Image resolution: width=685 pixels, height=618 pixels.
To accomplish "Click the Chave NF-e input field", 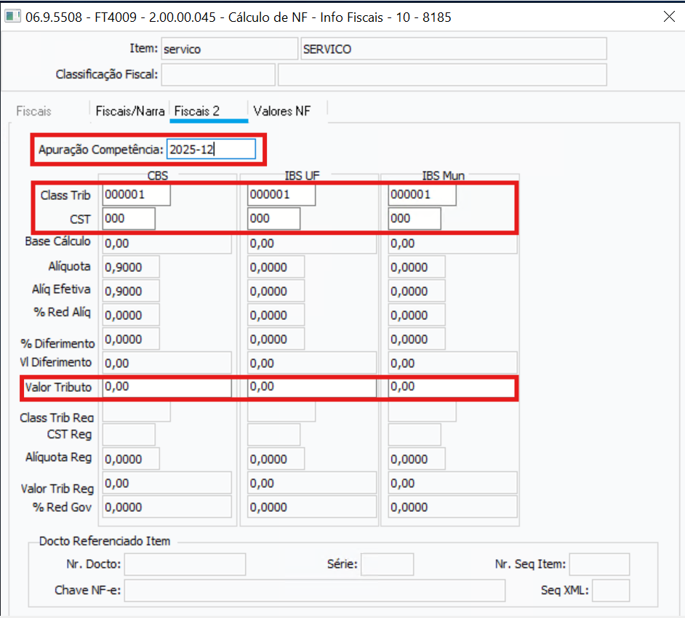I will click(x=315, y=590).
